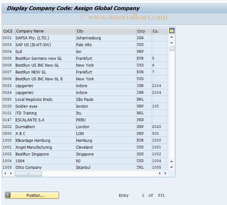Click the Co. value 6 cell
227x205 pixels.
coord(160,65)
